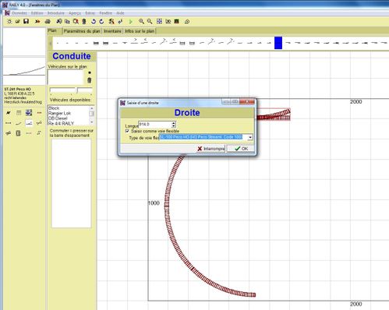Click the print icon in toolbar
389x310 pixels.
tap(48, 22)
